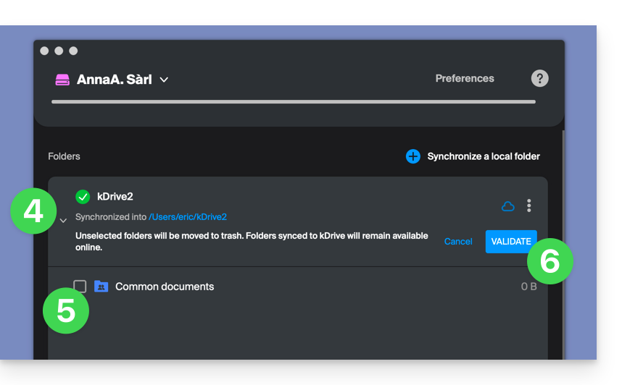Open help via the question mark icon
Screen dimensions: 622x385
coord(539,79)
